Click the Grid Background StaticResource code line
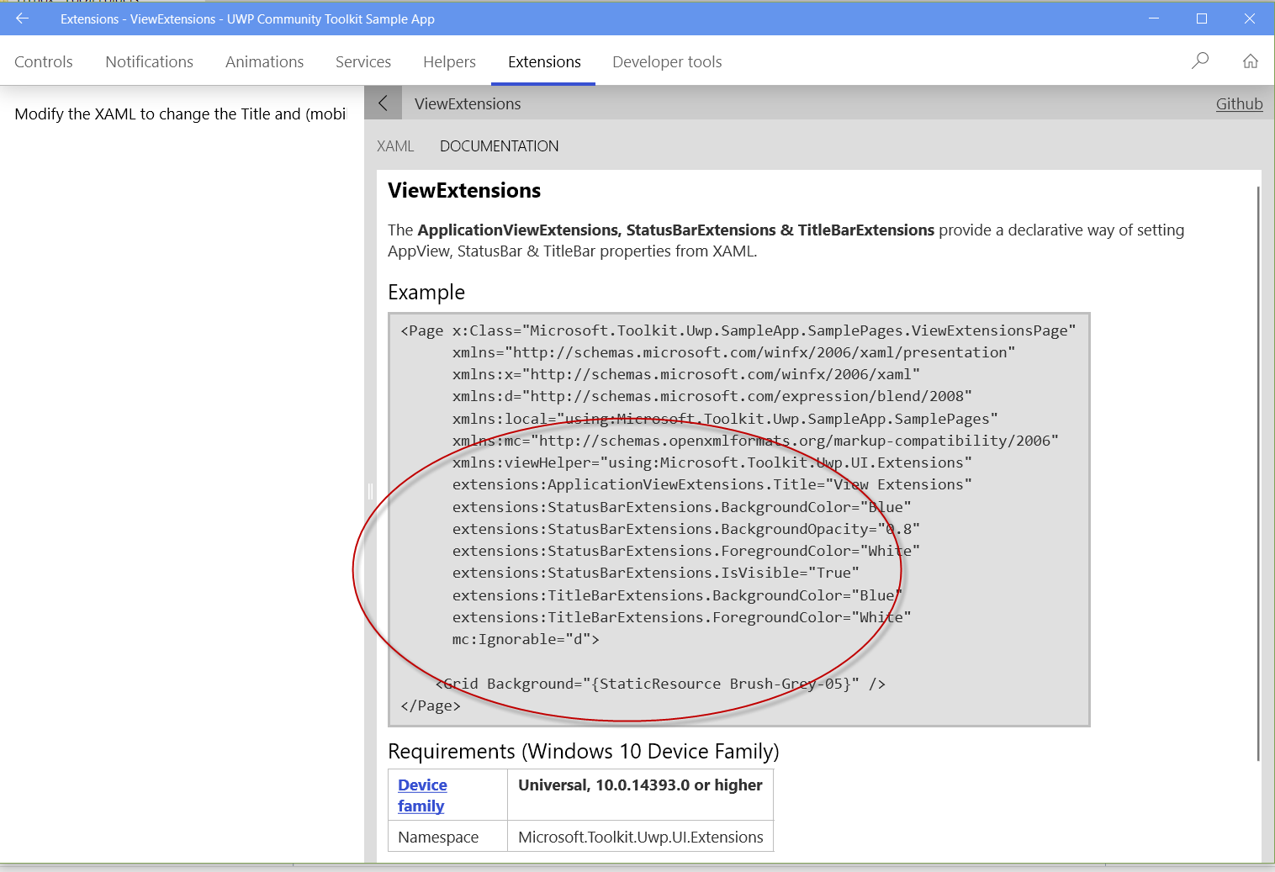 point(660,684)
